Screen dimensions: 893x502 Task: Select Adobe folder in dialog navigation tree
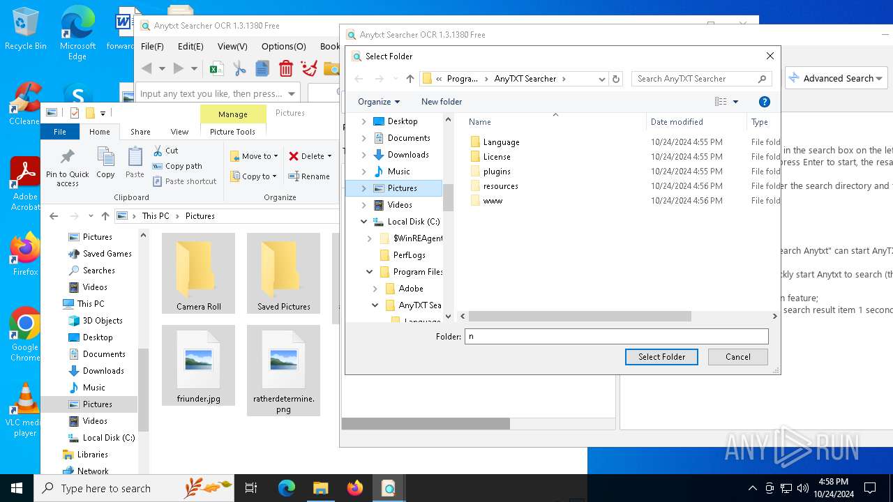tap(411, 289)
